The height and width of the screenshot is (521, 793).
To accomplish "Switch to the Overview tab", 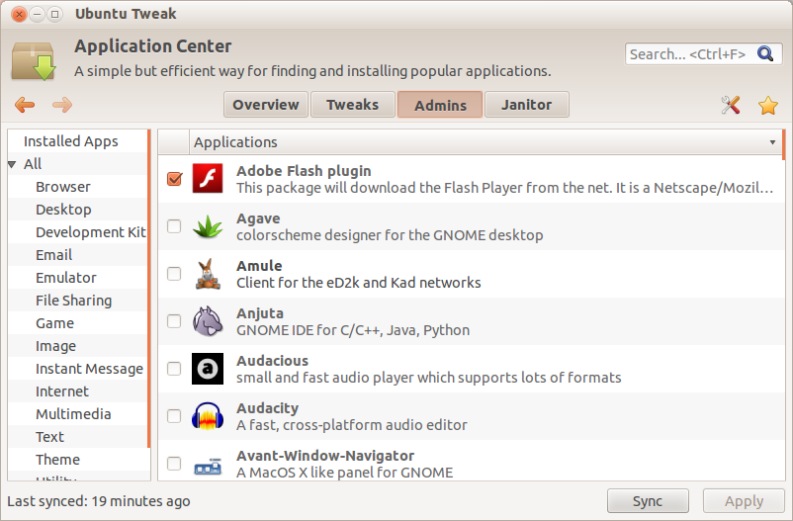I will [266, 105].
